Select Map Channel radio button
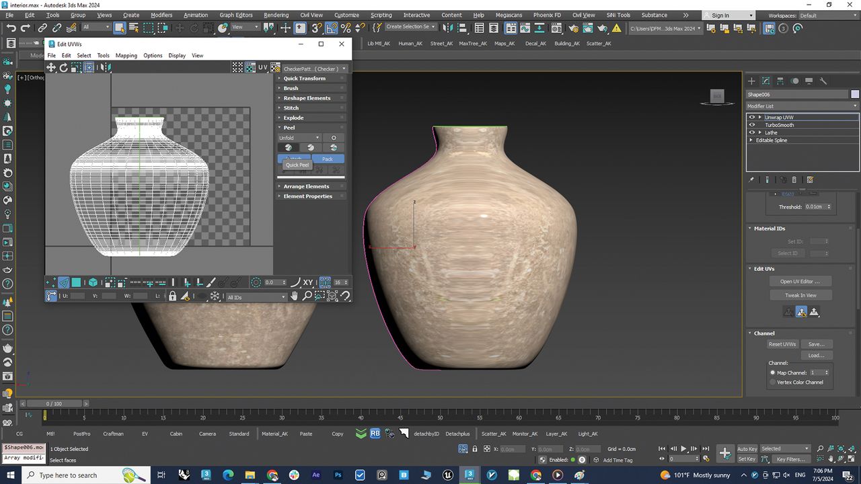861x484 pixels. point(773,372)
